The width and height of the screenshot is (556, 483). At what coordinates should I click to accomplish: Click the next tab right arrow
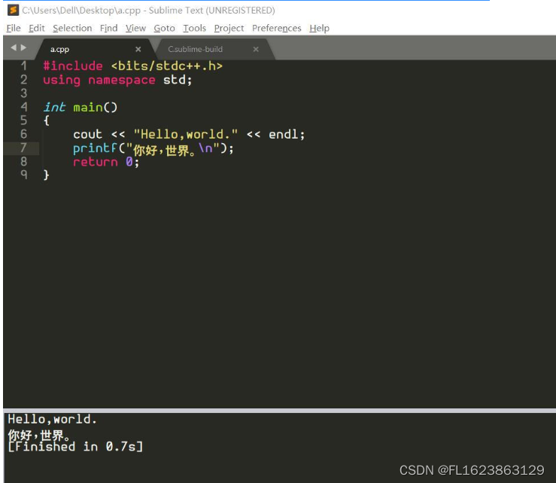pyautogui.click(x=23, y=47)
